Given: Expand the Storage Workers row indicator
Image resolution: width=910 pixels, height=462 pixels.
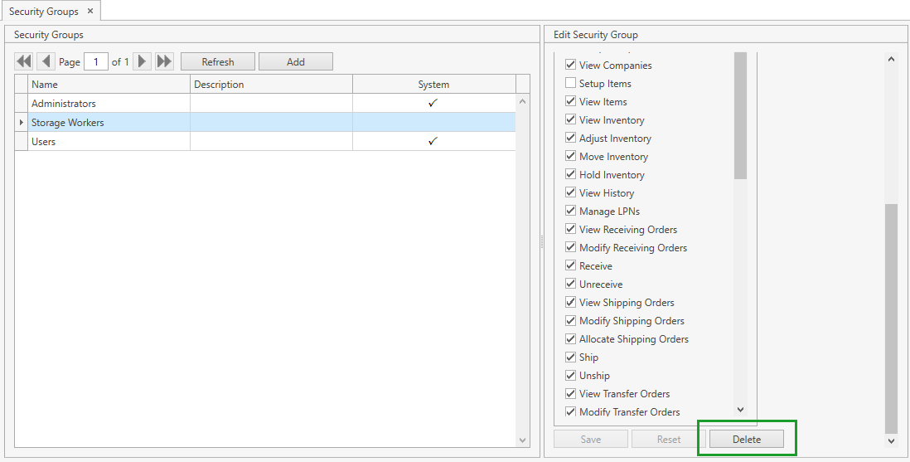Looking at the screenshot, I should click(22, 123).
